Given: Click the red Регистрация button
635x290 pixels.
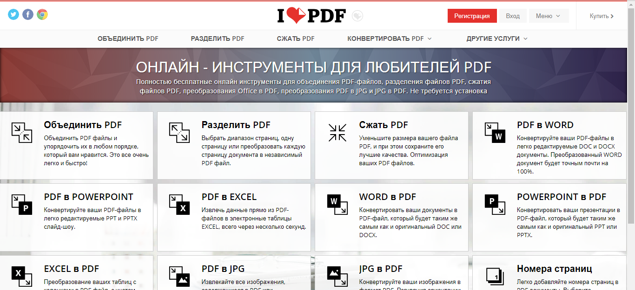Looking at the screenshot, I should [x=472, y=16].
